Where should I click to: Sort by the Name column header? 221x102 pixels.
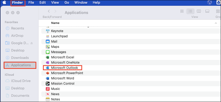pos(55,23)
